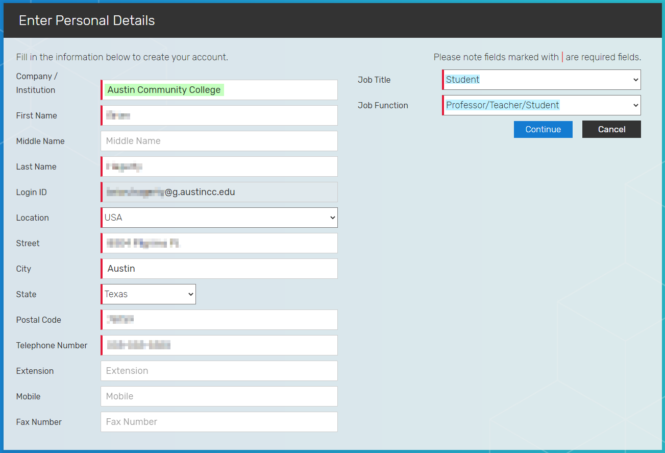Expand the Job Function dropdown
Screen dimensions: 665x453
pyautogui.click(x=541, y=105)
